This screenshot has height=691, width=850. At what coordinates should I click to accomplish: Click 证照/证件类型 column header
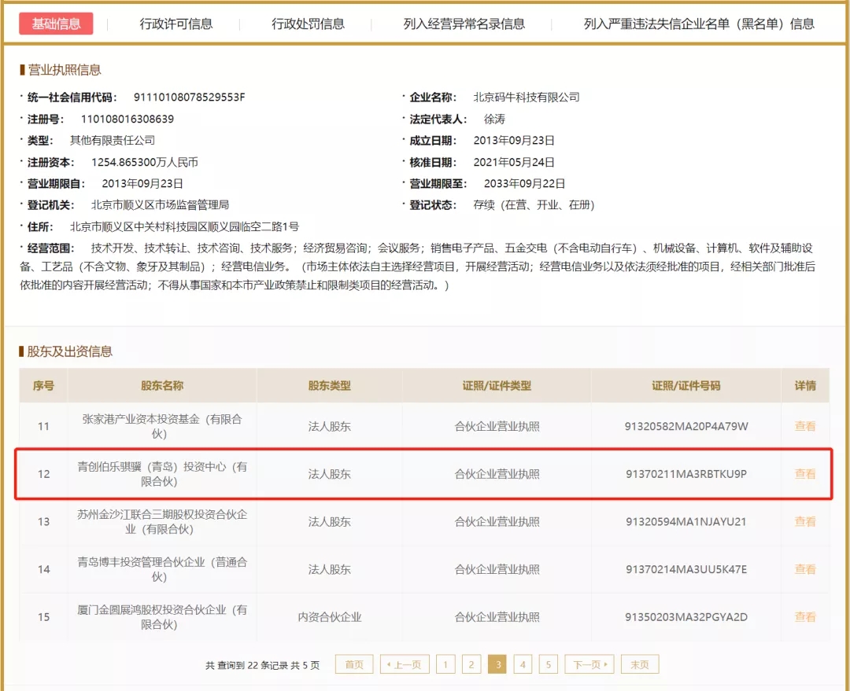497,385
